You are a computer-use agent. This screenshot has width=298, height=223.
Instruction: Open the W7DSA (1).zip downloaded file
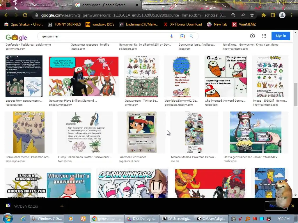[26, 206]
